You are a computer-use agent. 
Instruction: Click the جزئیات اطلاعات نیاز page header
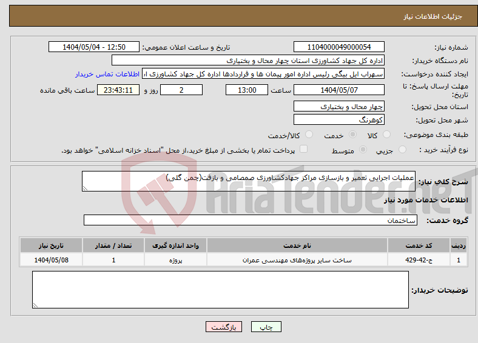point(433,16)
